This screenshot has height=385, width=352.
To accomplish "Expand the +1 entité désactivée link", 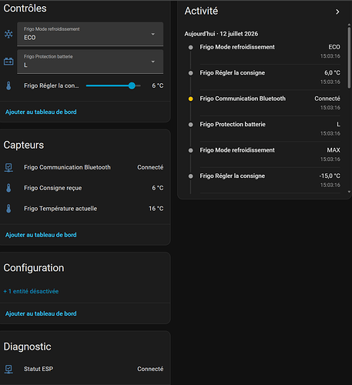I will click(x=31, y=291).
